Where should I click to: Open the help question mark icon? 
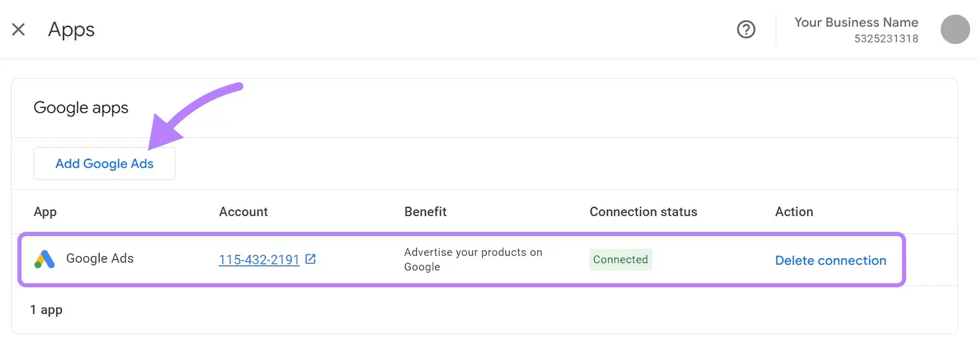pyautogui.click(x=746, y=29)
